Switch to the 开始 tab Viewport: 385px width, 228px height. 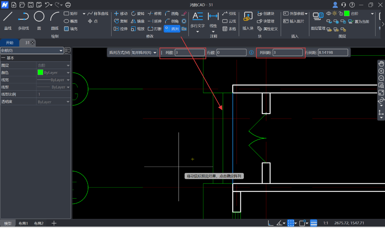[10, 43]
